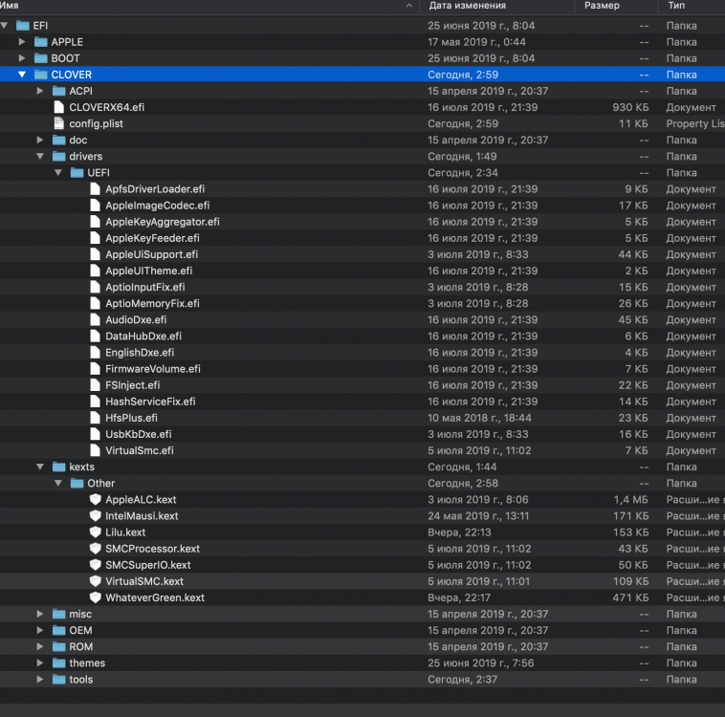
Task: Select the AppleUITheme.efi file name
Action: click(149, 271)
